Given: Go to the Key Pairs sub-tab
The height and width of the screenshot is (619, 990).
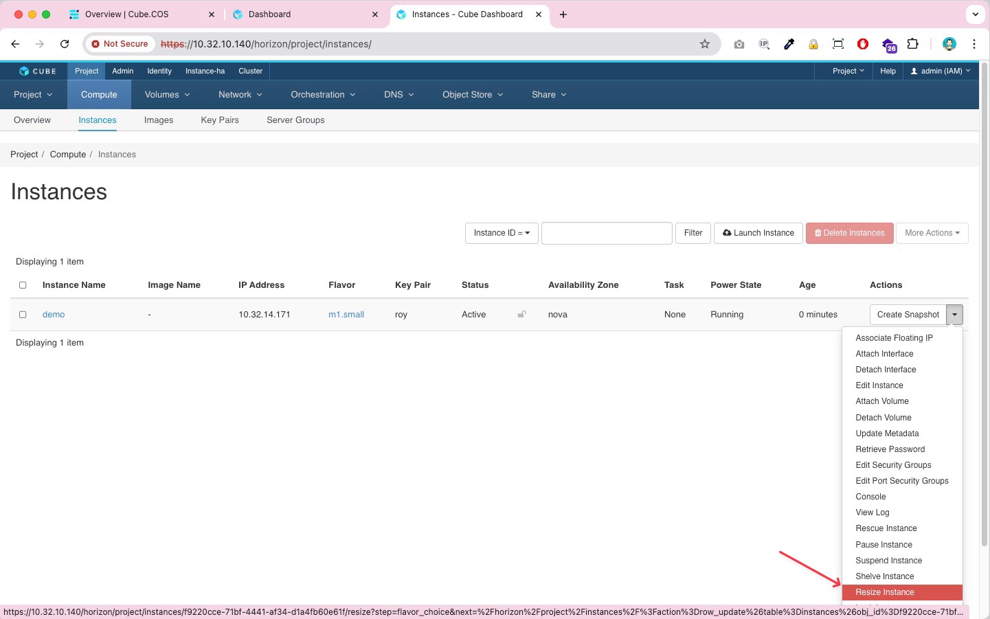Looking at the screenshot, I should 220,120.
